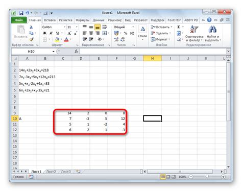Viewport: 242px width, 191px height.
Task: Select cell C9 containing 14
Action: point(63,113)
